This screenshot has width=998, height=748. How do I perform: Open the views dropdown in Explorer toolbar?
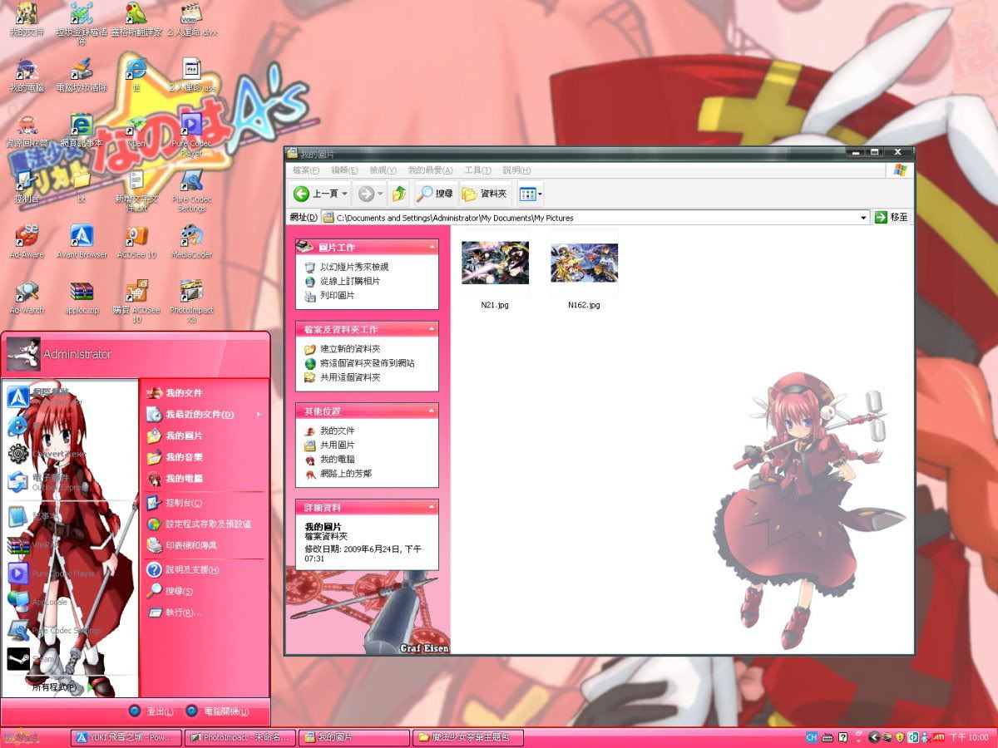pyautogui.click(x=531, y=194)
